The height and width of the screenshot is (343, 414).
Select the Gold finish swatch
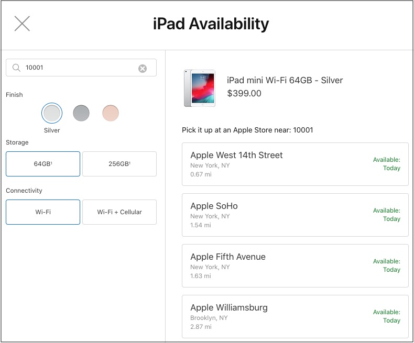pyautogui.click(x=111, y=113)
